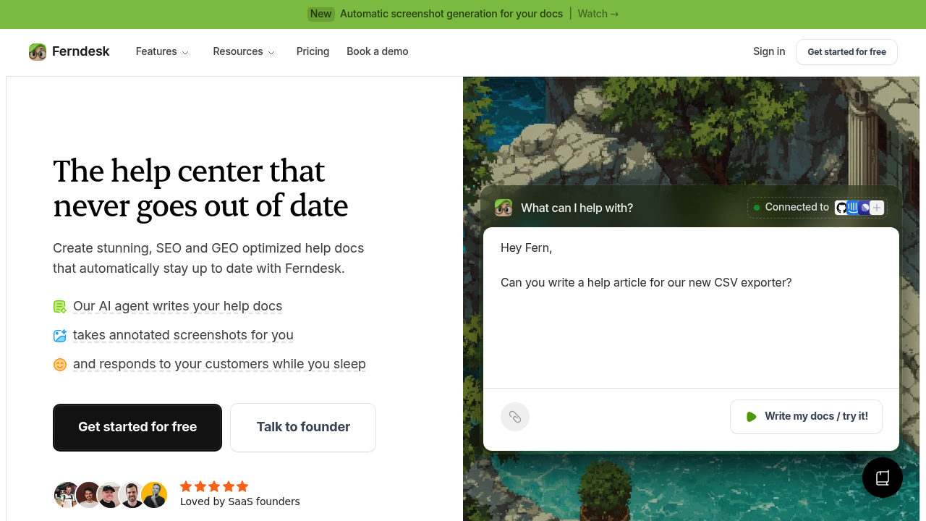Image resolution: width=926 pixels, height=521 pixels.
Task: Attach a file using the paperclip icon
Action: coord(515,417)
